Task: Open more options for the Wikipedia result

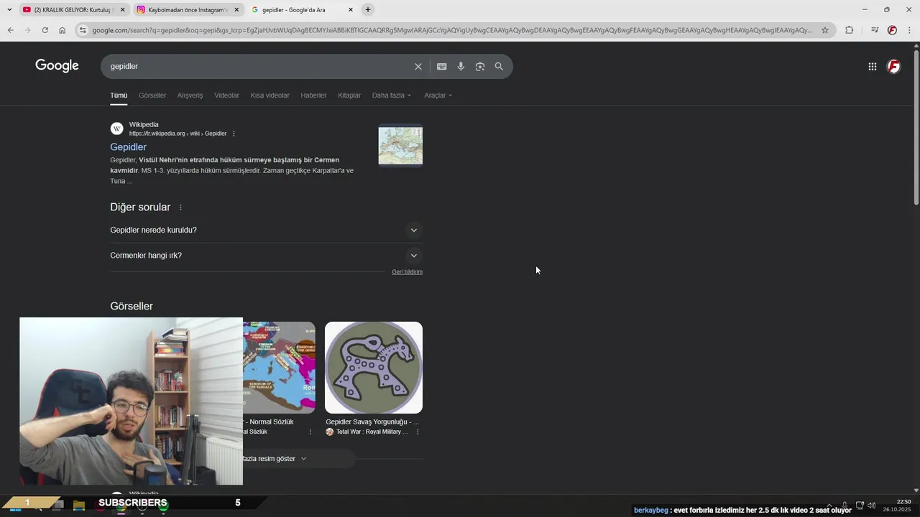Action: 234,134
